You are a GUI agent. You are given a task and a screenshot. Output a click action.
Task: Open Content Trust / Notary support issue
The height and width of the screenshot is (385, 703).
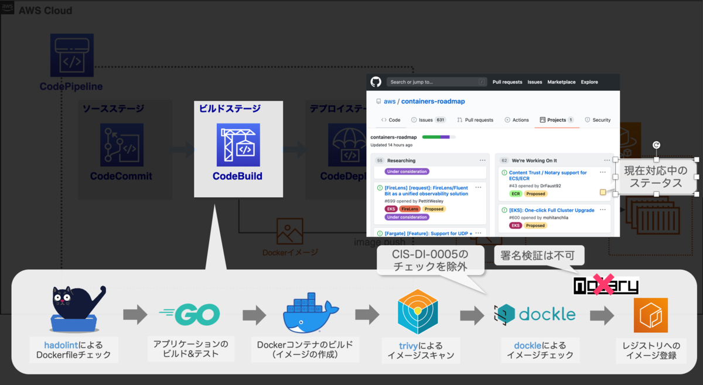(x=548, y=176)
